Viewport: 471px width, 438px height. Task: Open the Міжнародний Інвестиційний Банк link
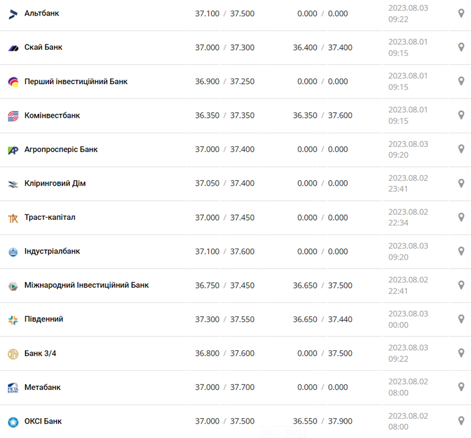87,285
